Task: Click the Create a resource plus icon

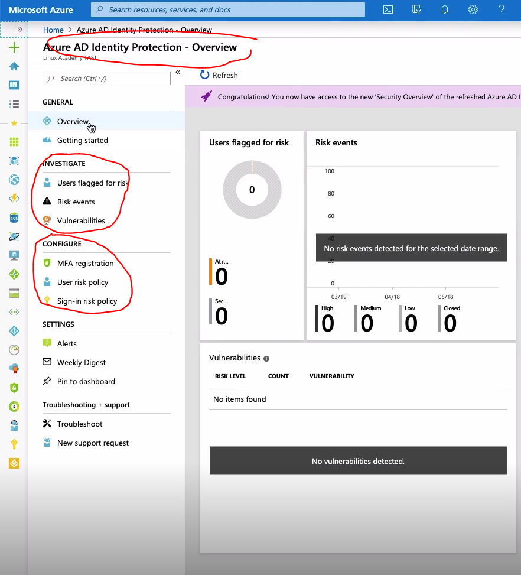Action: pos(14,47)
